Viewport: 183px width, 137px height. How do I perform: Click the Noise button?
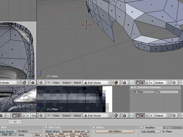coord(51,134)
